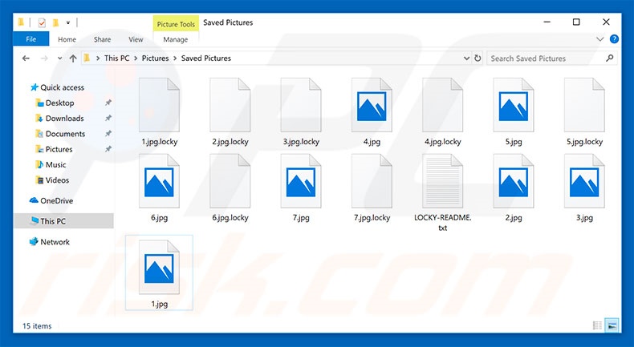This screenshot has height=347, width=634.
Task: Refresh the Saved Pictures folder
Action: 478,59
